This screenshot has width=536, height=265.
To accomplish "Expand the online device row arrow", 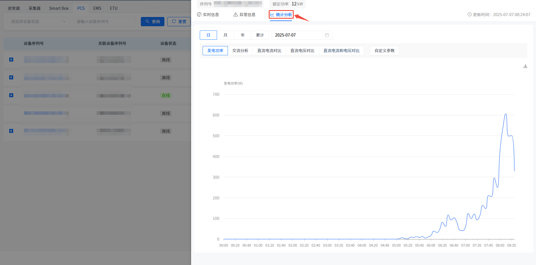I will click(x=11, y=95).
